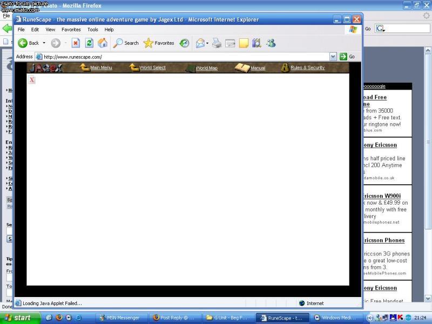This screenshot has width=432, height=324.
Task: Open the Edit menu in Internet Explorer
Action: [35, 30]
